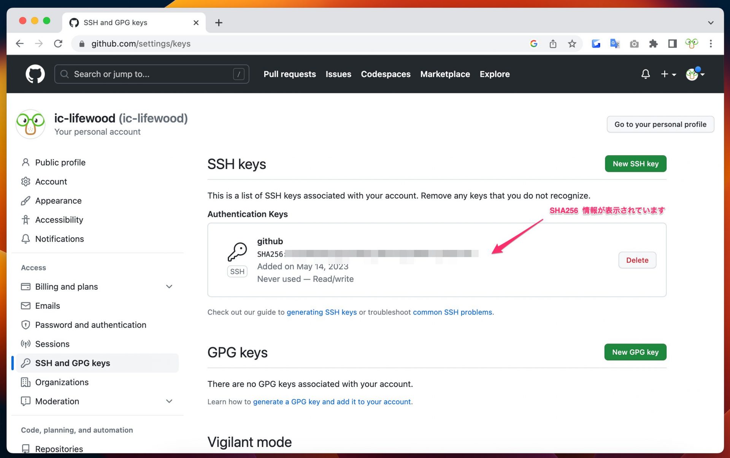Reload the page with refresh icon
The height and width of the screenshot is (458, 730).
click(58, 44)
